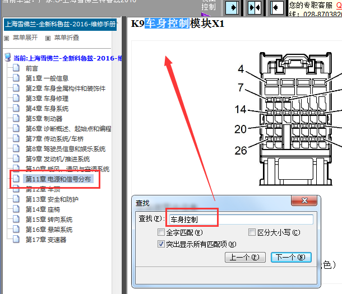Click connector pin label 20

(x=241, y=129)
